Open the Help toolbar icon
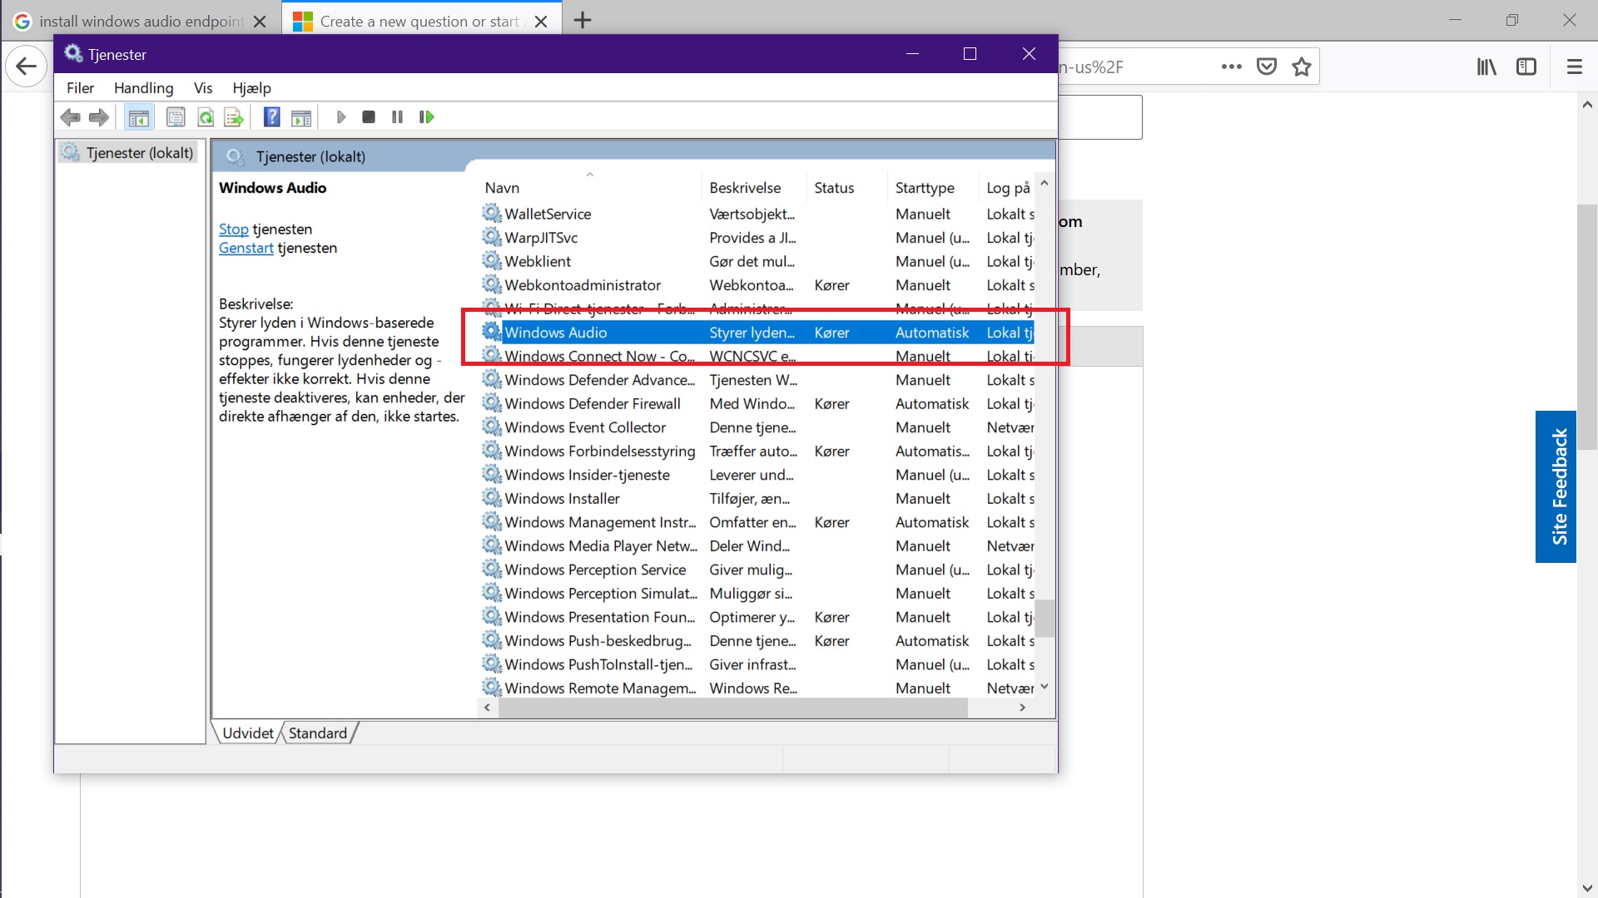This screenshot has height=898, width=1598. 271,117
